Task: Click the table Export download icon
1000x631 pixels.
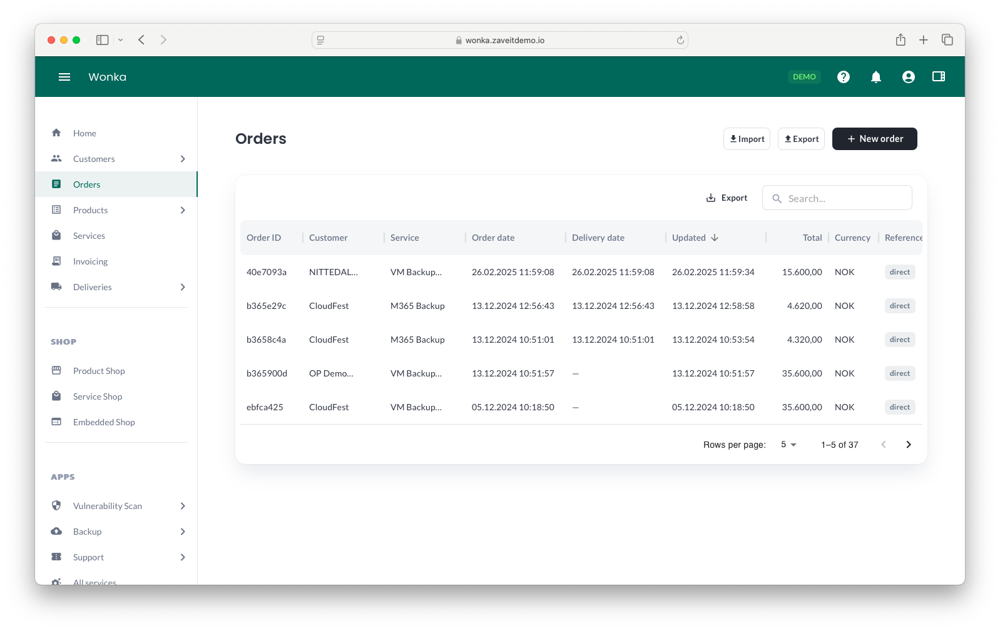Action: point(711,198)
